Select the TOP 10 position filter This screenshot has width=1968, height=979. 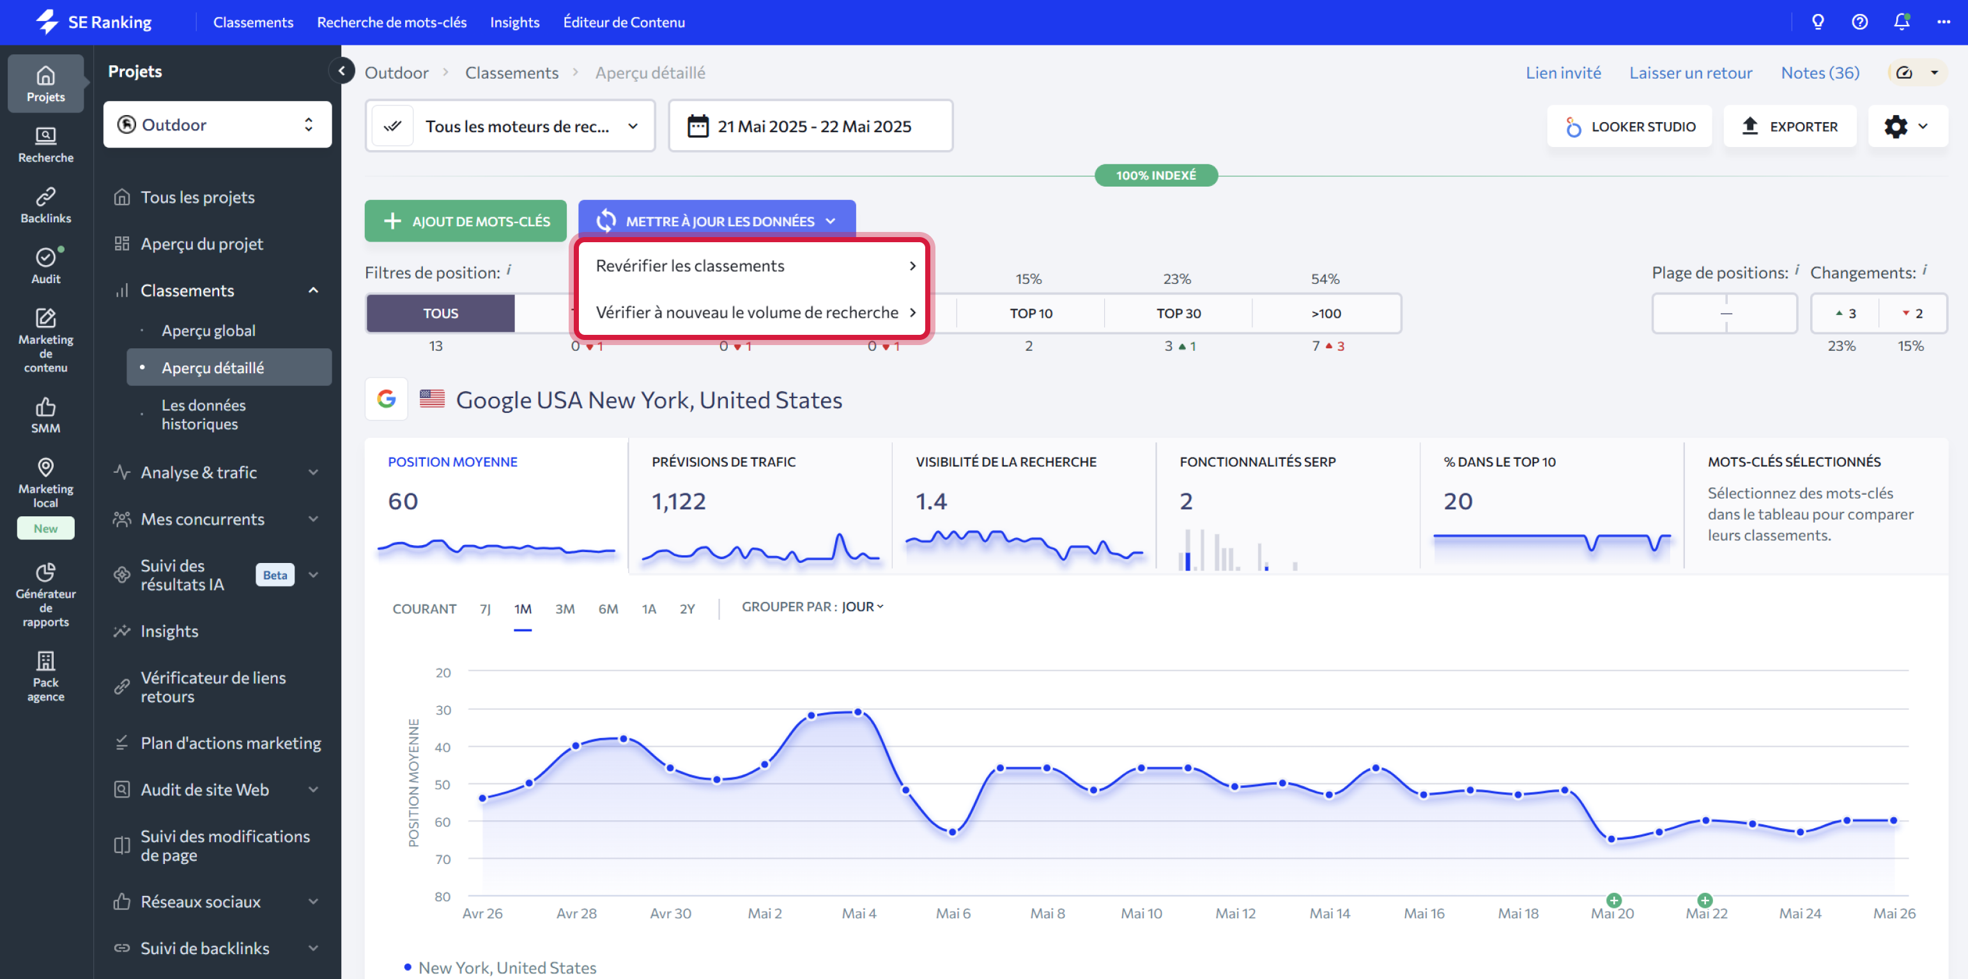pos(1031,313)
